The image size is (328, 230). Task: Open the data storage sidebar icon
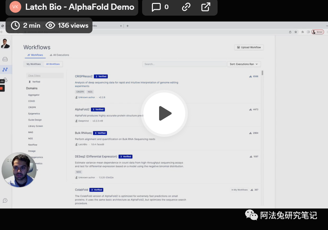pyautogui.click(x=5, y=59)
